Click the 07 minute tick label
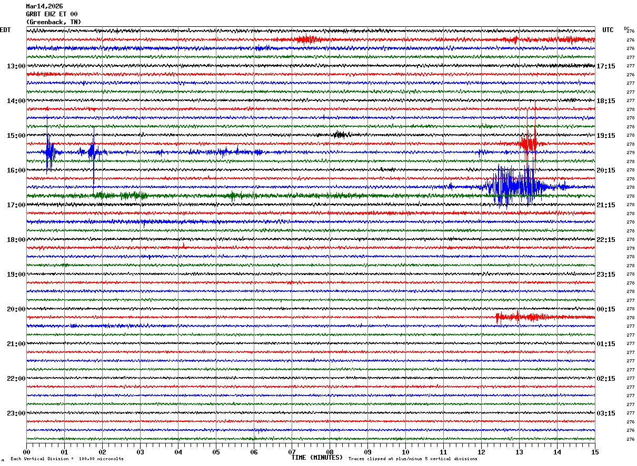Screen dimensions: 637x466 click(292, 452)
